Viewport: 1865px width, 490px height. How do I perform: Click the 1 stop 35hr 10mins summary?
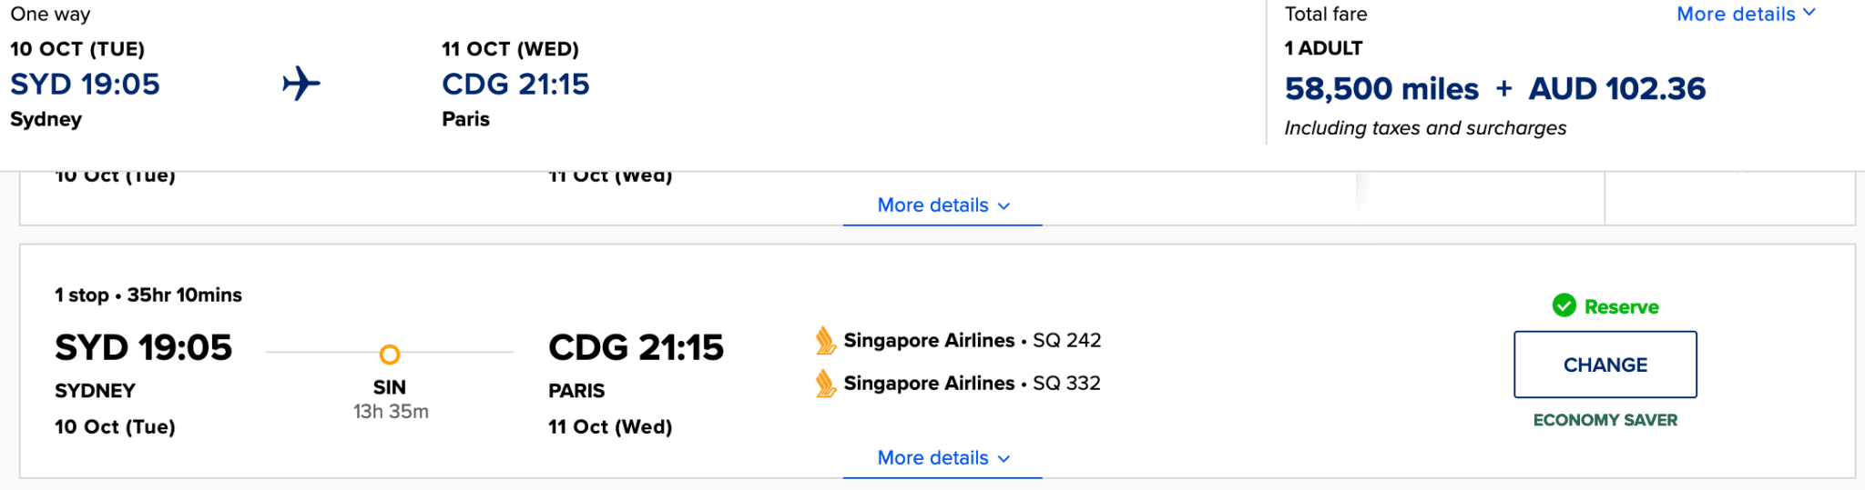coord(148,295)
